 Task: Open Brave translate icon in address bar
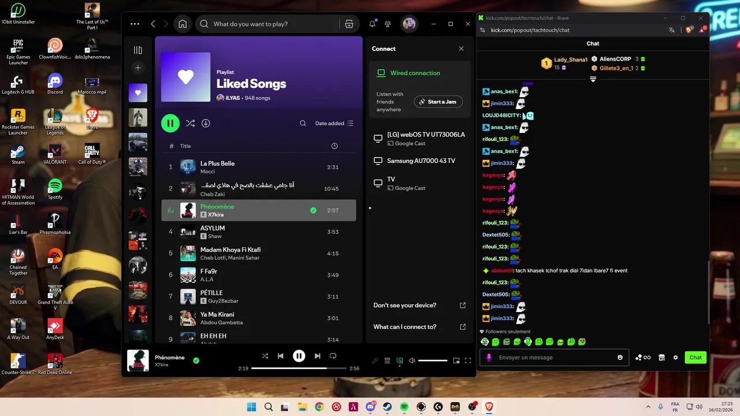(672, 30)
